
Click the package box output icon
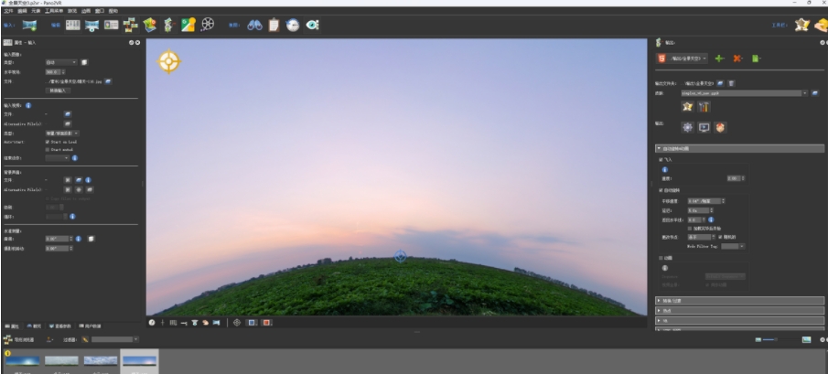tap(720, 127)
